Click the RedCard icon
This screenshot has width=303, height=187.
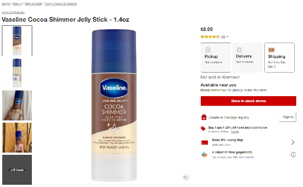coord(205,143)
